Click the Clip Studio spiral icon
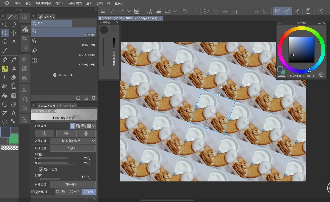The height and width of the screenshot is (202, 330). pyautogui.click(x=137, y=11)
